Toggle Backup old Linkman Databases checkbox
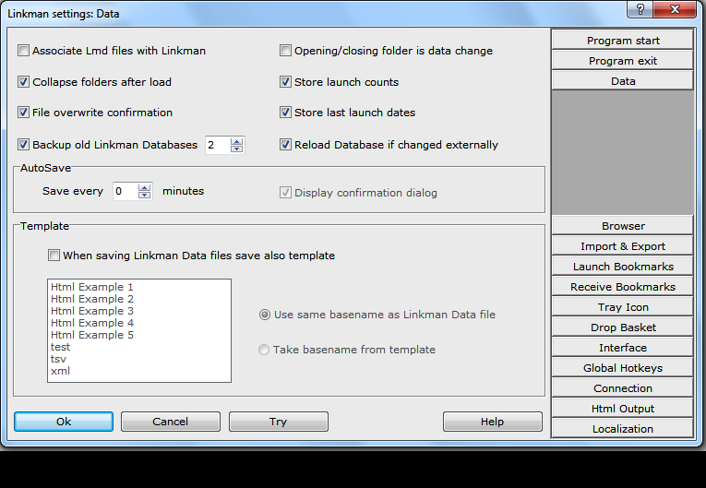 [x=23, y=145]
